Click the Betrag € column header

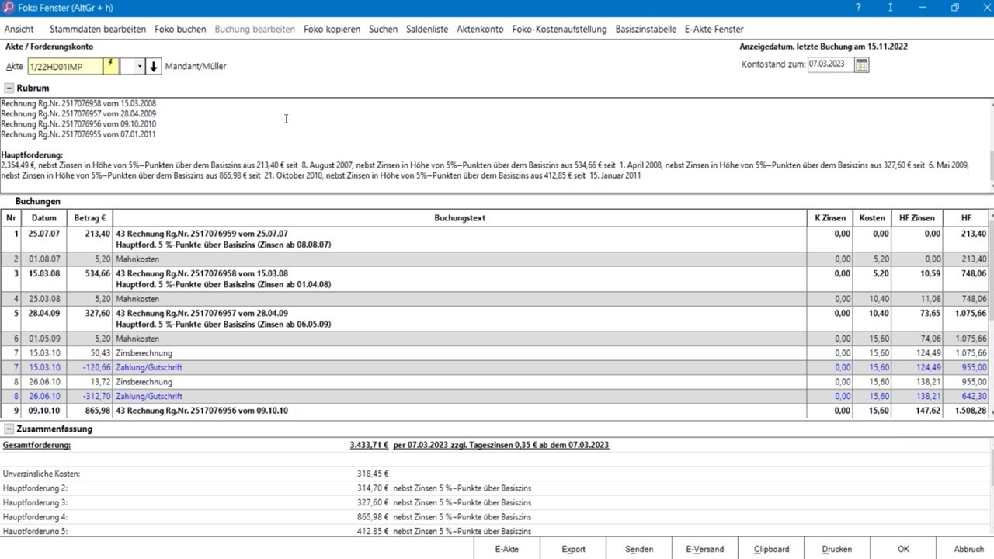[x=90, y=218]
